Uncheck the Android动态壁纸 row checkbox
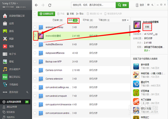 pyautogui.click(x=35, y=36)
